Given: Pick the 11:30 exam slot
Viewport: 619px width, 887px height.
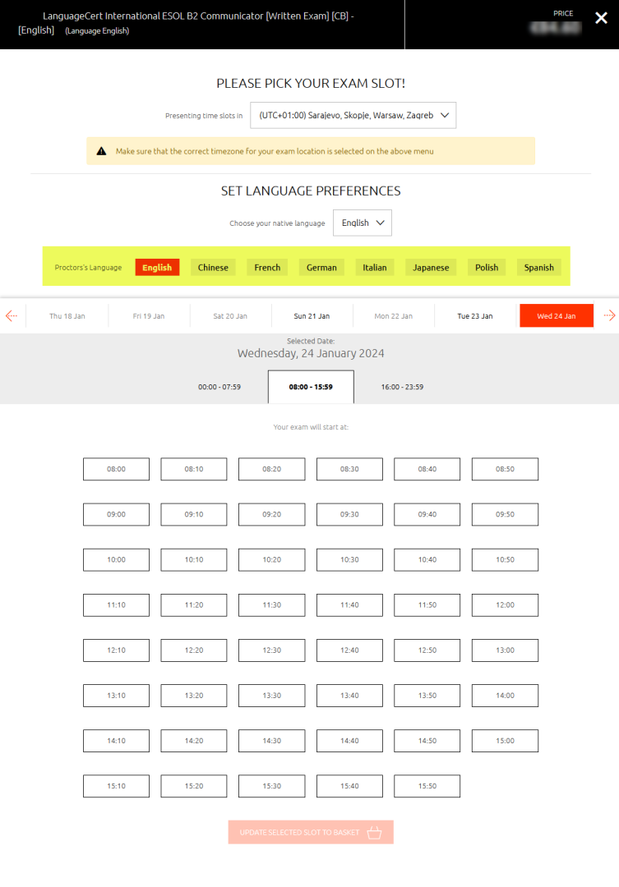Looking at the screenshot, I should pyautogui.click(x=272, y=604).
